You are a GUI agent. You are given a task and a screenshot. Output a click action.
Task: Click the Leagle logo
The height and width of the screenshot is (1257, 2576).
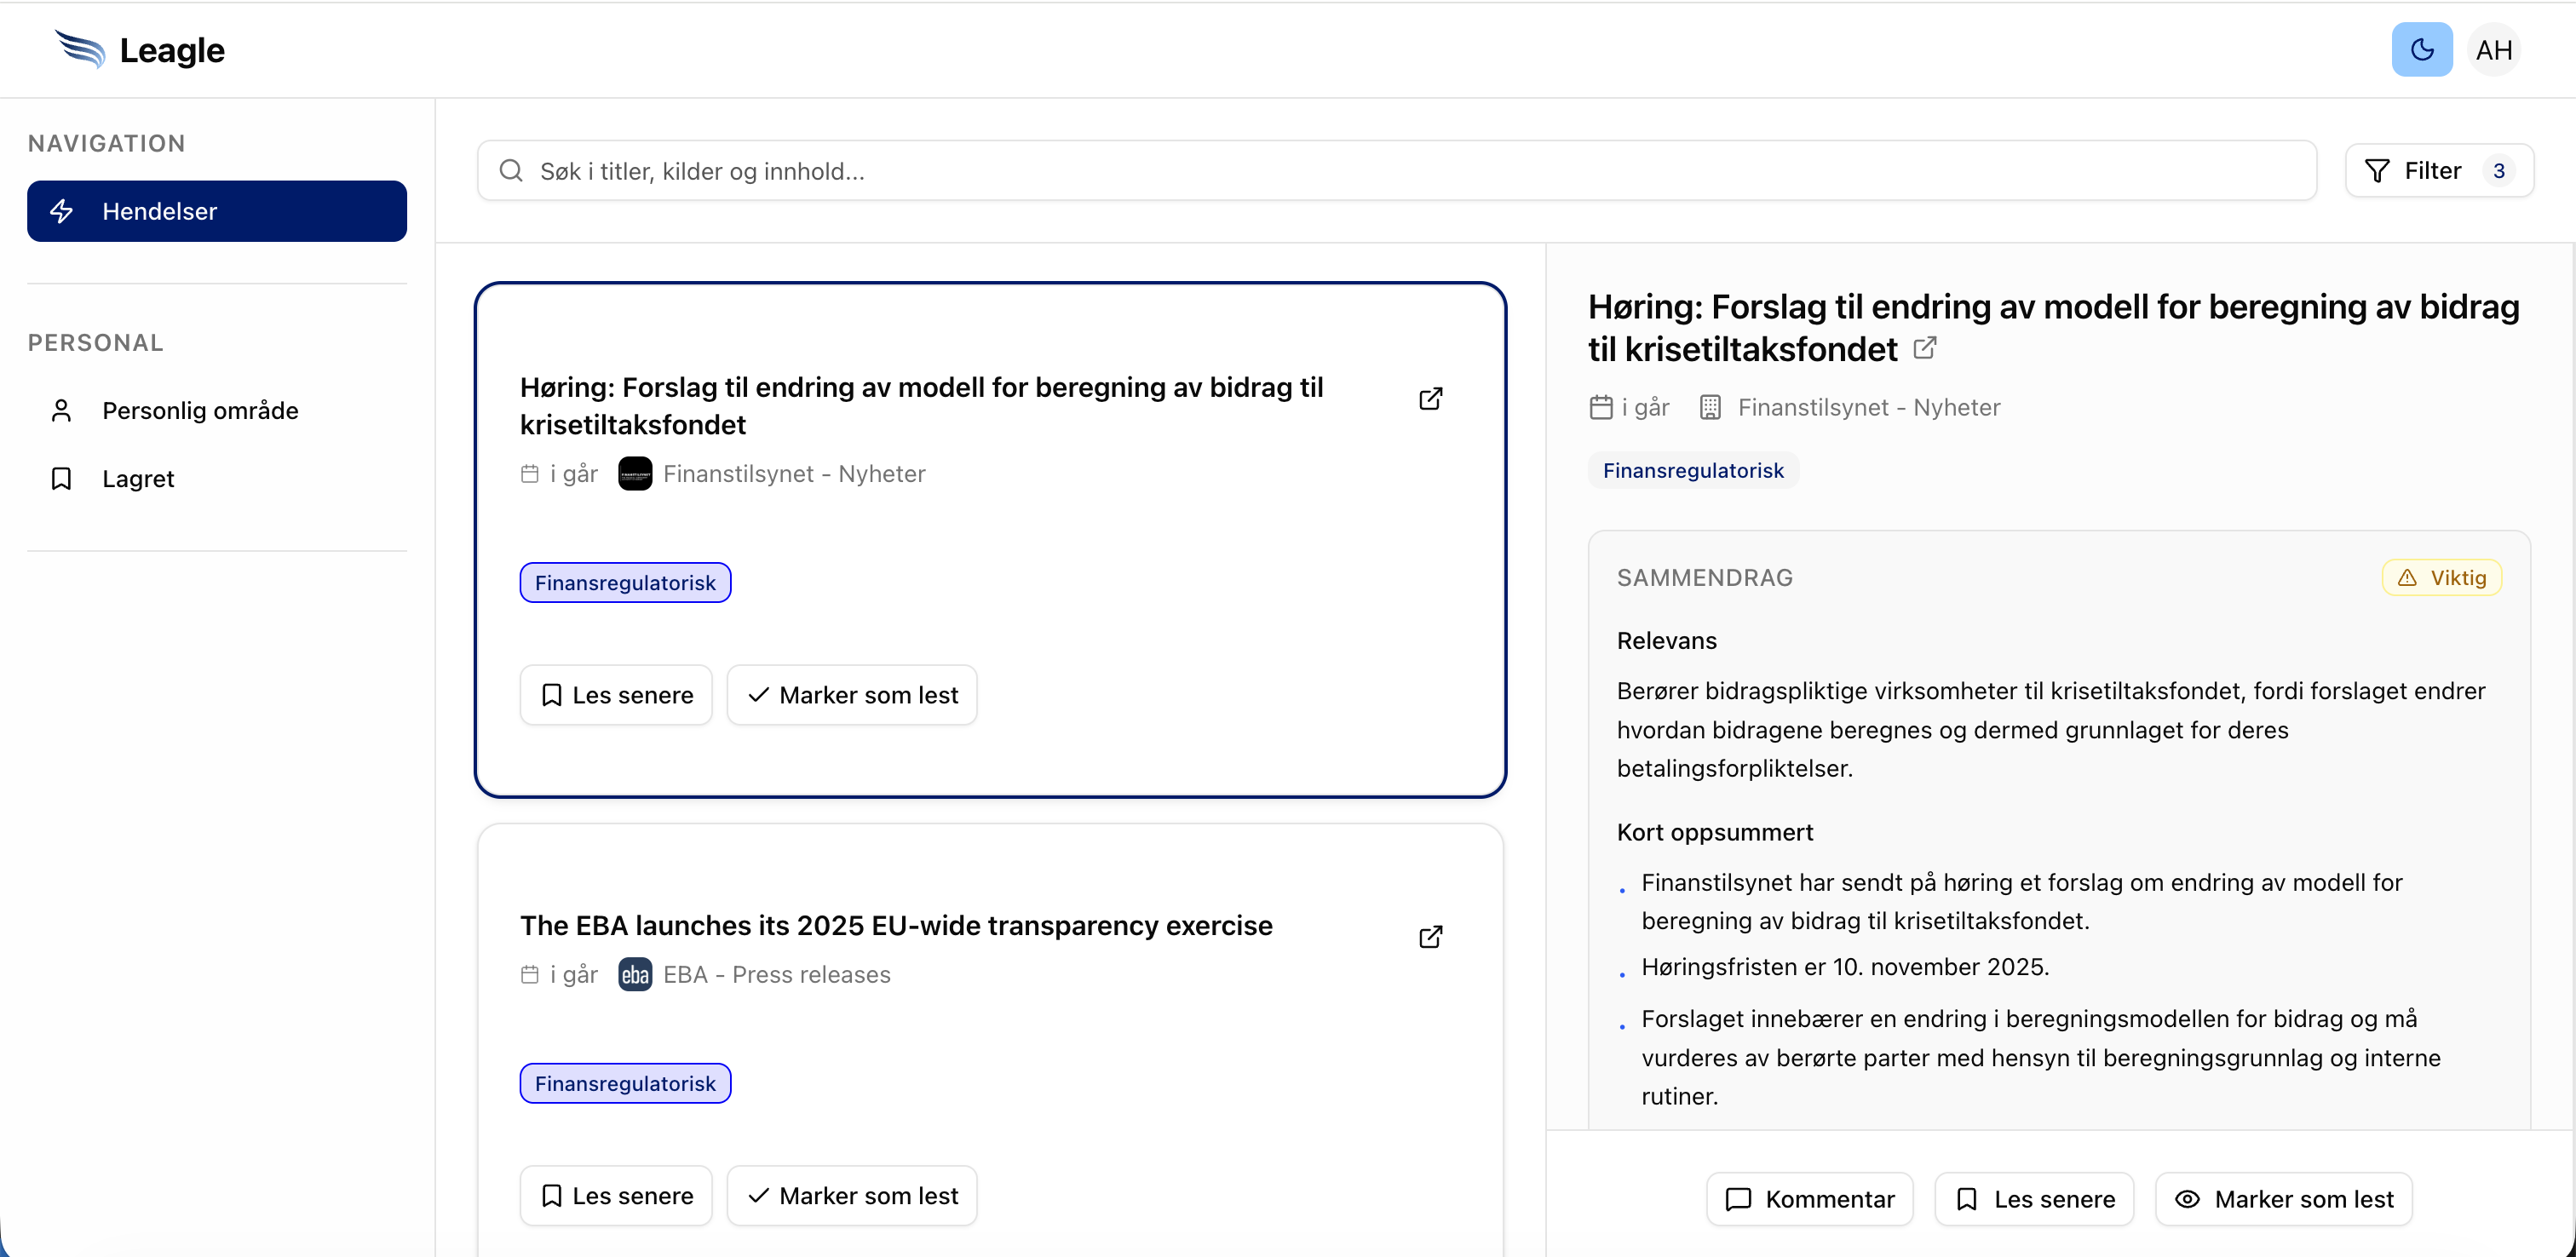140,49
